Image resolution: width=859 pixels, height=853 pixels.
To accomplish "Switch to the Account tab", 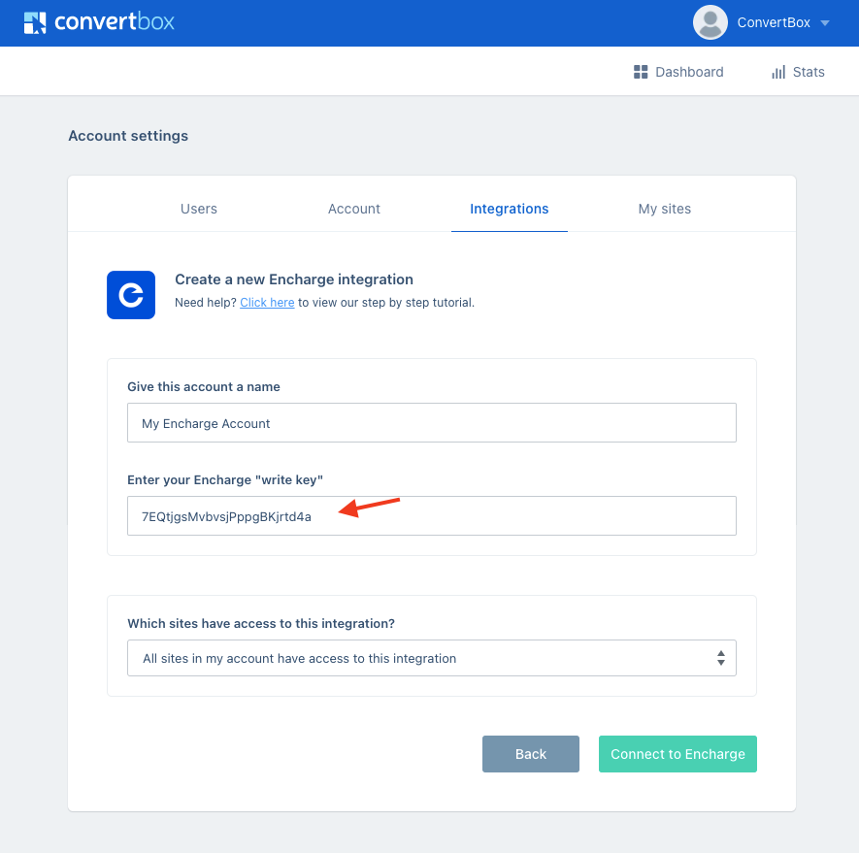I will pos(354,209).
